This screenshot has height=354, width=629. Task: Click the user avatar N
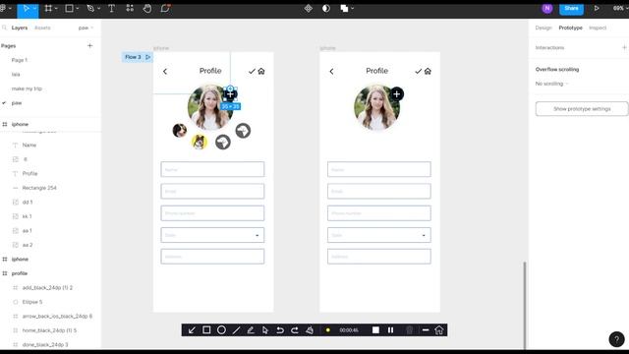tap(546, 9)
